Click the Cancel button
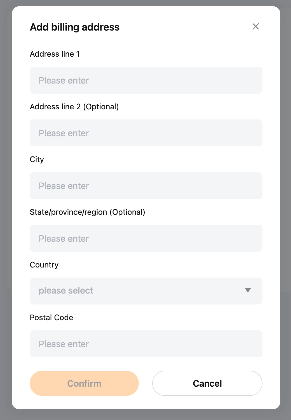 click(207, 383)
